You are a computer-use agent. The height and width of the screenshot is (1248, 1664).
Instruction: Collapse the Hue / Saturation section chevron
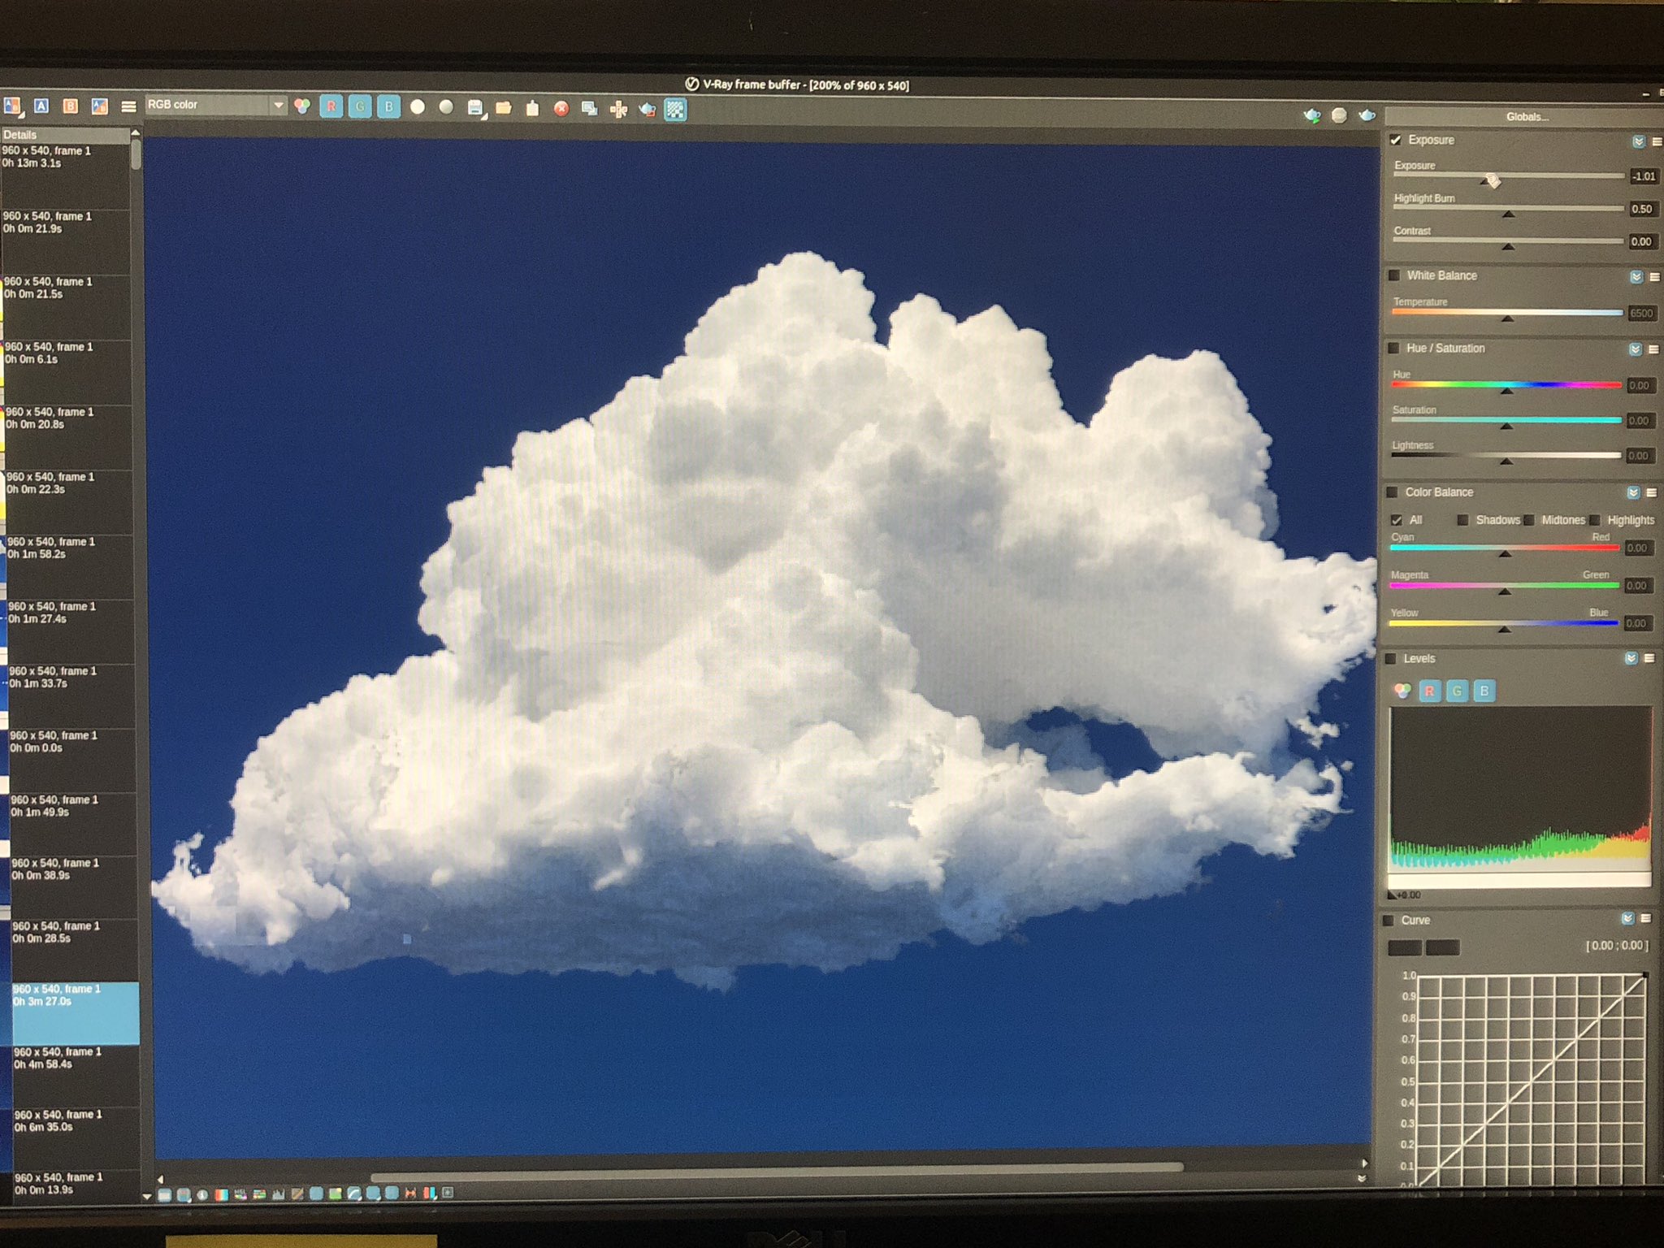tap(1636, 349)
